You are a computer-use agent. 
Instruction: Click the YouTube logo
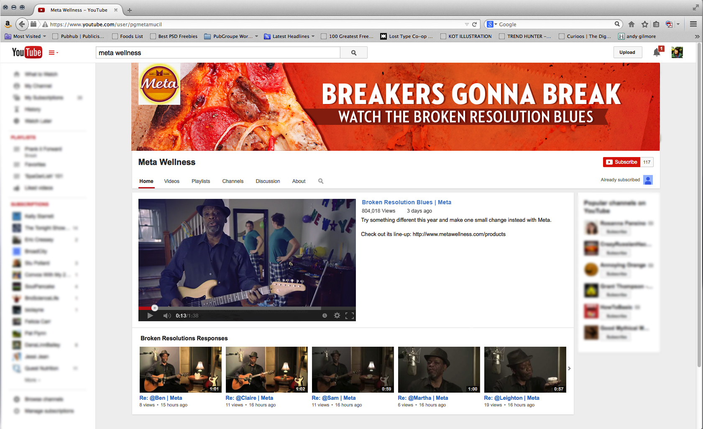pyautogui.click(x=27, y=52)
